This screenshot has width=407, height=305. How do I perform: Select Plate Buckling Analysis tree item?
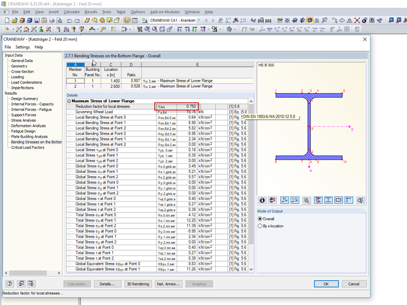pos(29,136)
